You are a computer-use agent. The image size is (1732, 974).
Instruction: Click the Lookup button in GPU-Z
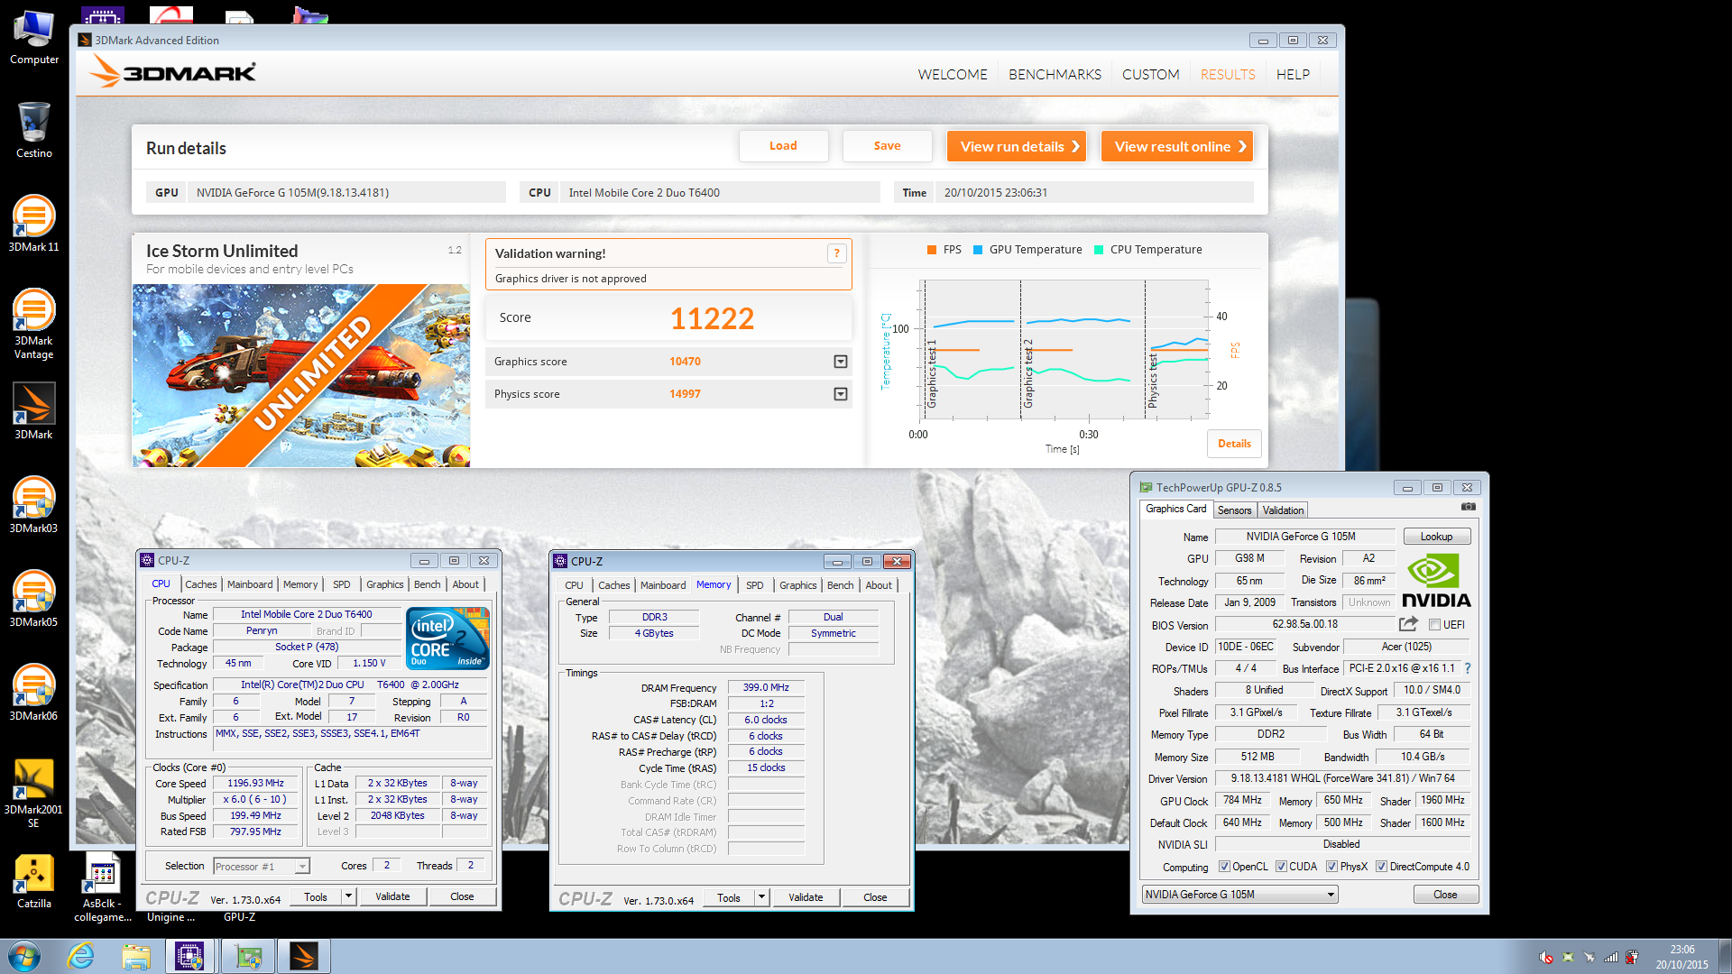point(1437,537)
